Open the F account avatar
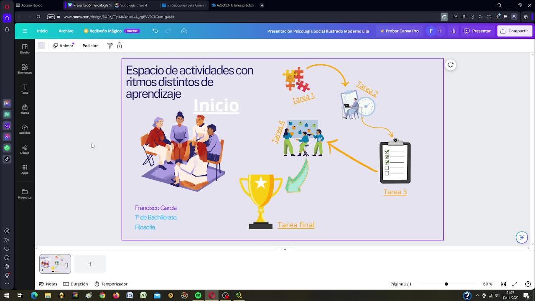Viewport: 535px width, 301px height. pos(431,31)
